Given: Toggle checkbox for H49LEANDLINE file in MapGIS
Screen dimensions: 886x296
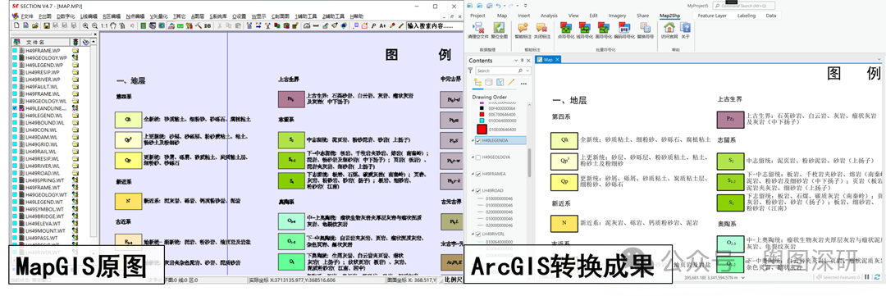Looking at the screenshot, I should [x=16, y=108].
